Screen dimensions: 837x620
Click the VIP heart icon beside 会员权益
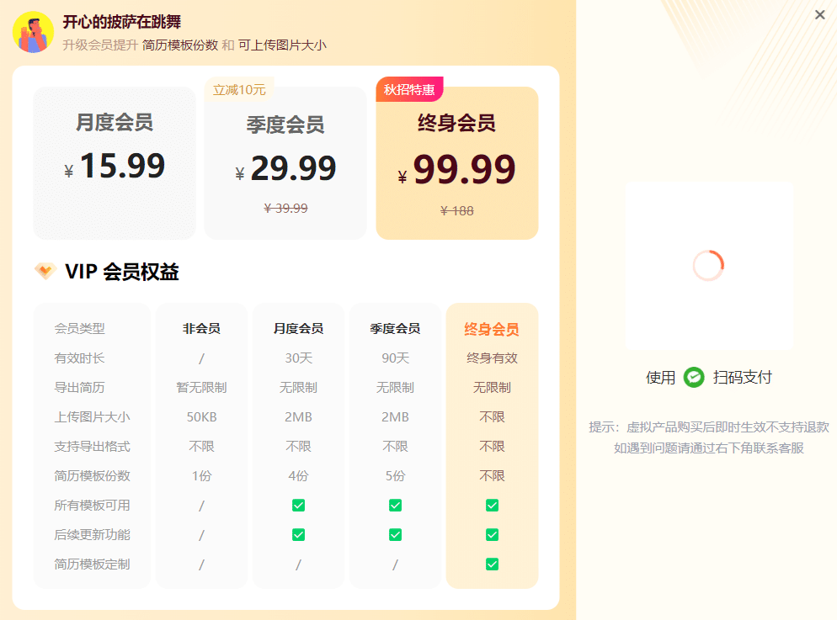(x=49, y=271)
